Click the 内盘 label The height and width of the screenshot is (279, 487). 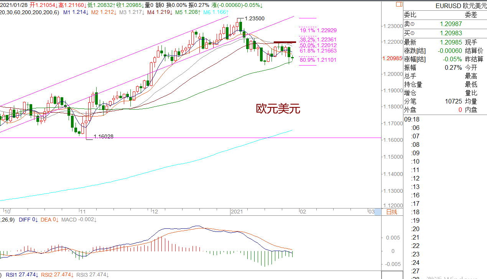(471, 110)
